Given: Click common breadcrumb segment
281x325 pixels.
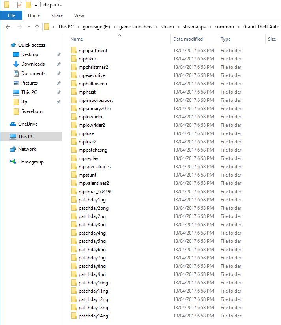Looking at the screenshot, I should 224,27.
